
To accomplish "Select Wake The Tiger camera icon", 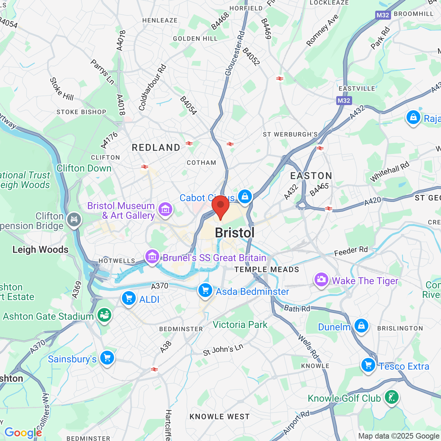I will click(321, 280).
